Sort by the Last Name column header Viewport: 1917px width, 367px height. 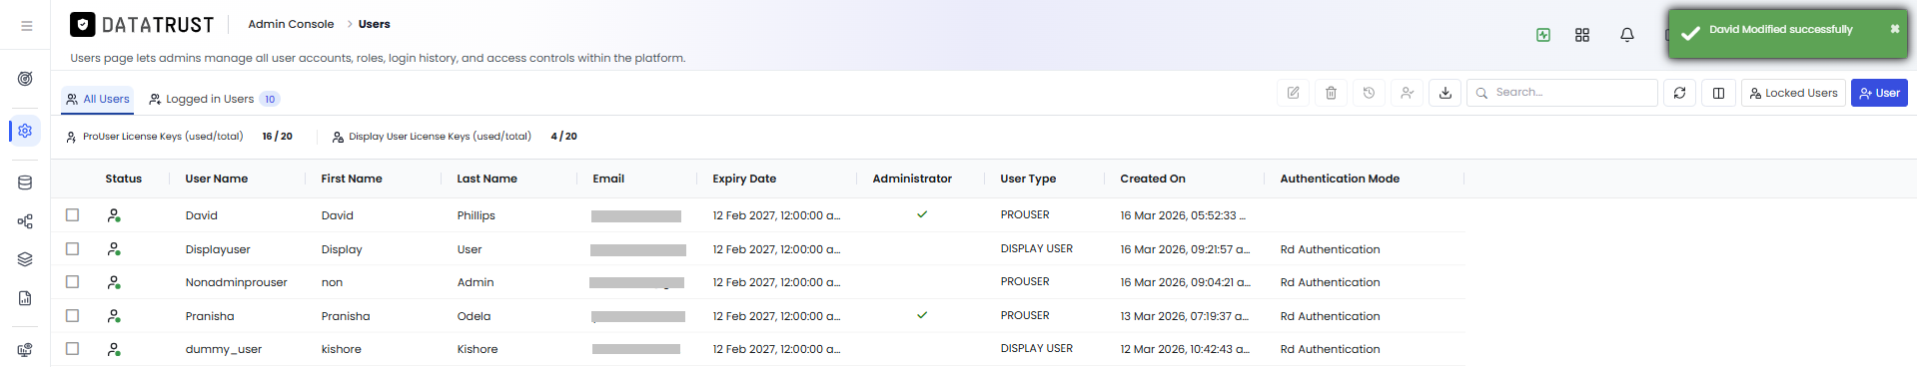point(486,179)
